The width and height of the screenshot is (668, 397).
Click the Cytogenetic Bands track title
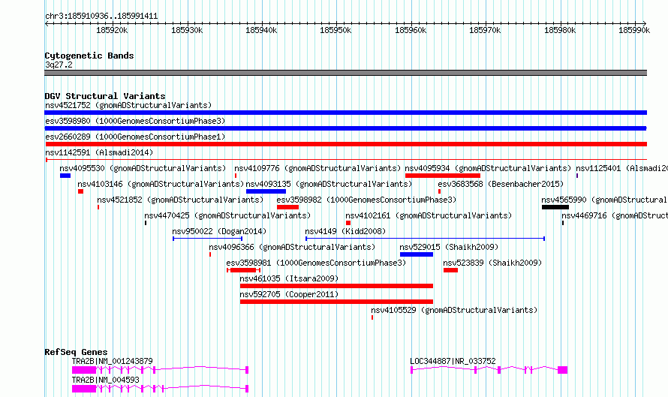(89, 56)
